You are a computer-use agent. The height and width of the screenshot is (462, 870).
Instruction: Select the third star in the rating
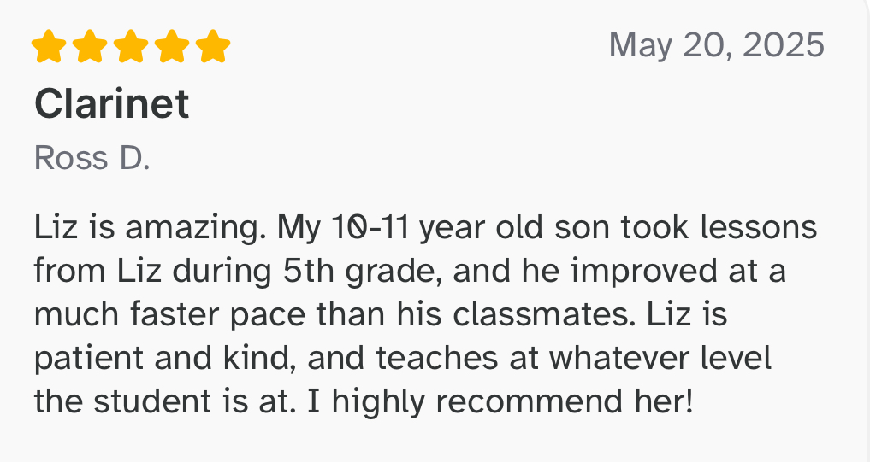pos(131,46)
